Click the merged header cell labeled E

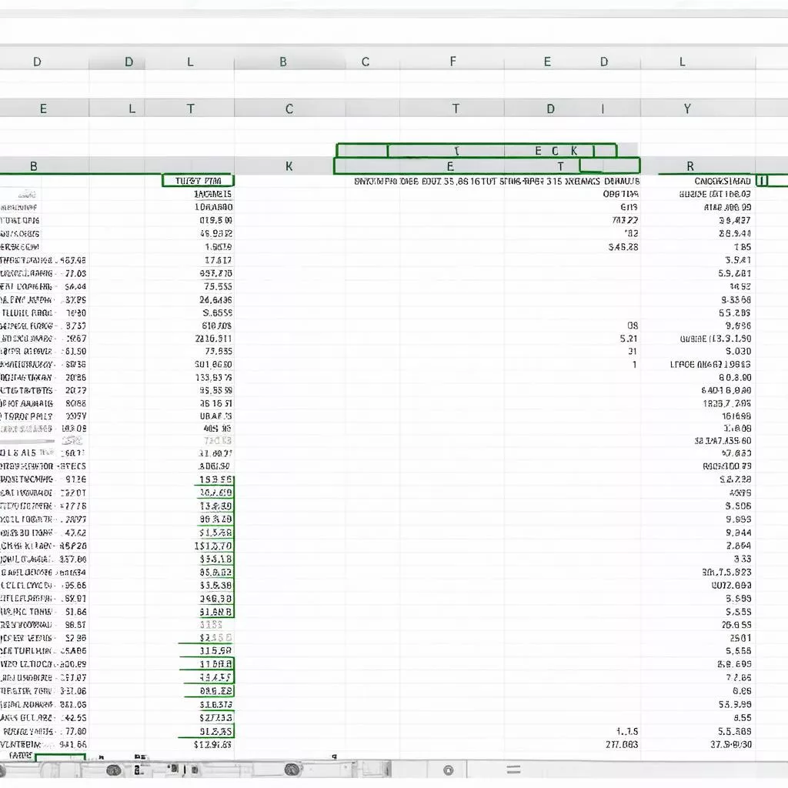tap(452, 165)
